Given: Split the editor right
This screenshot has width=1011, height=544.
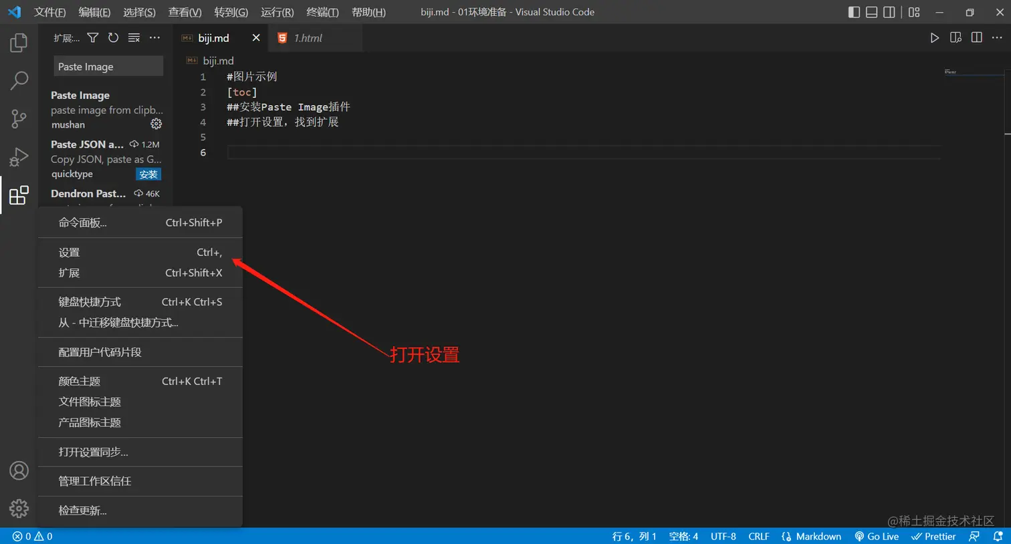Looking at the screenshot, I should [976, 38].
